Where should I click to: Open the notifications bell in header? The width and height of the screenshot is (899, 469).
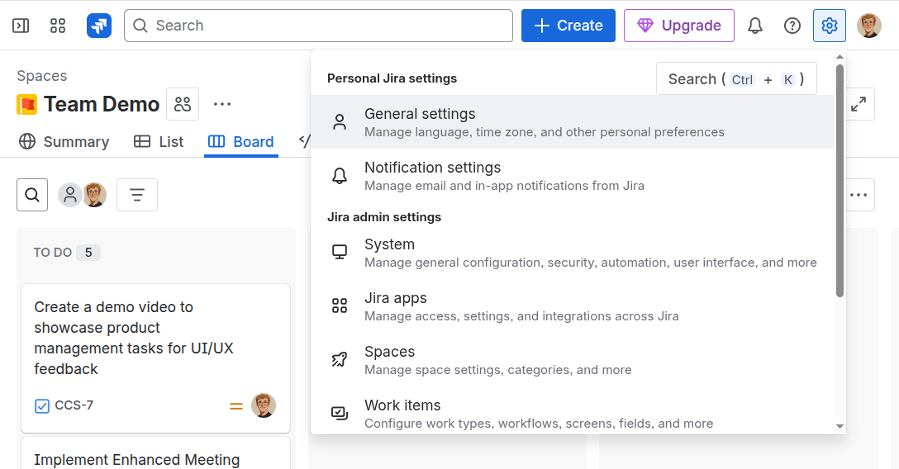click(754, 26)
